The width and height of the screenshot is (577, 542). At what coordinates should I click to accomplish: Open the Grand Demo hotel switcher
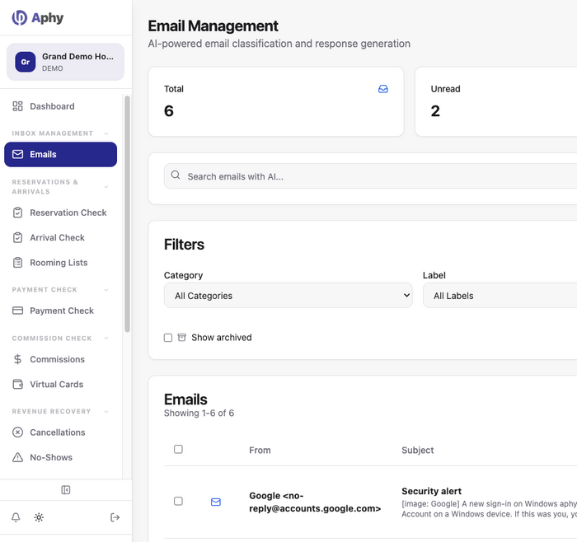[65, 62]
